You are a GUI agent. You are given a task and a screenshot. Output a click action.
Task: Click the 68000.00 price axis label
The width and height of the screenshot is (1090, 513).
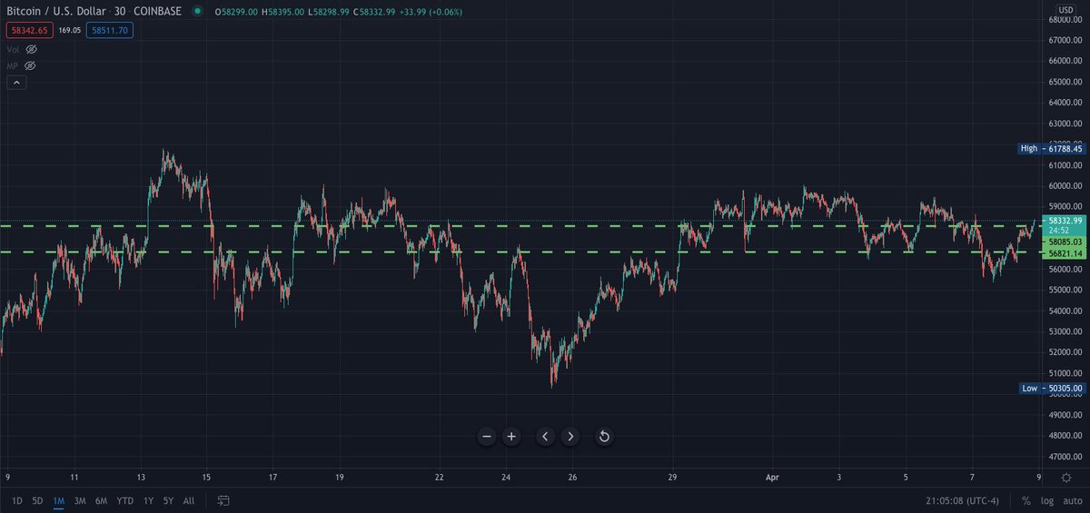coord(1065,19)
